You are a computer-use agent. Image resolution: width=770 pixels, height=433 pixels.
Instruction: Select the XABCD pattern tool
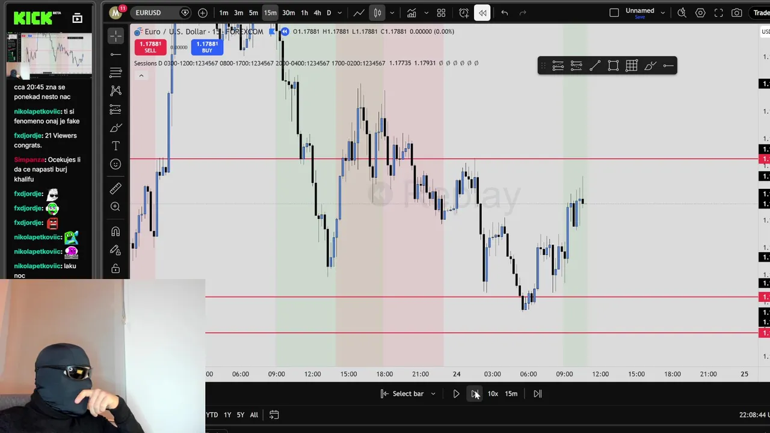tap(116, 91)
